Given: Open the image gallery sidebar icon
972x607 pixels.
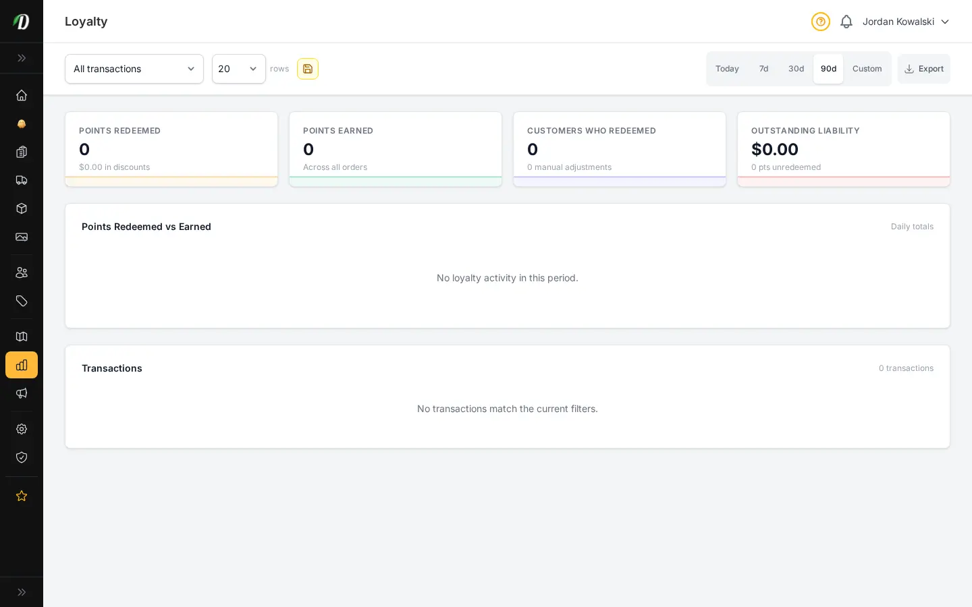Looking at the screenshot, I should pos(22,237).
